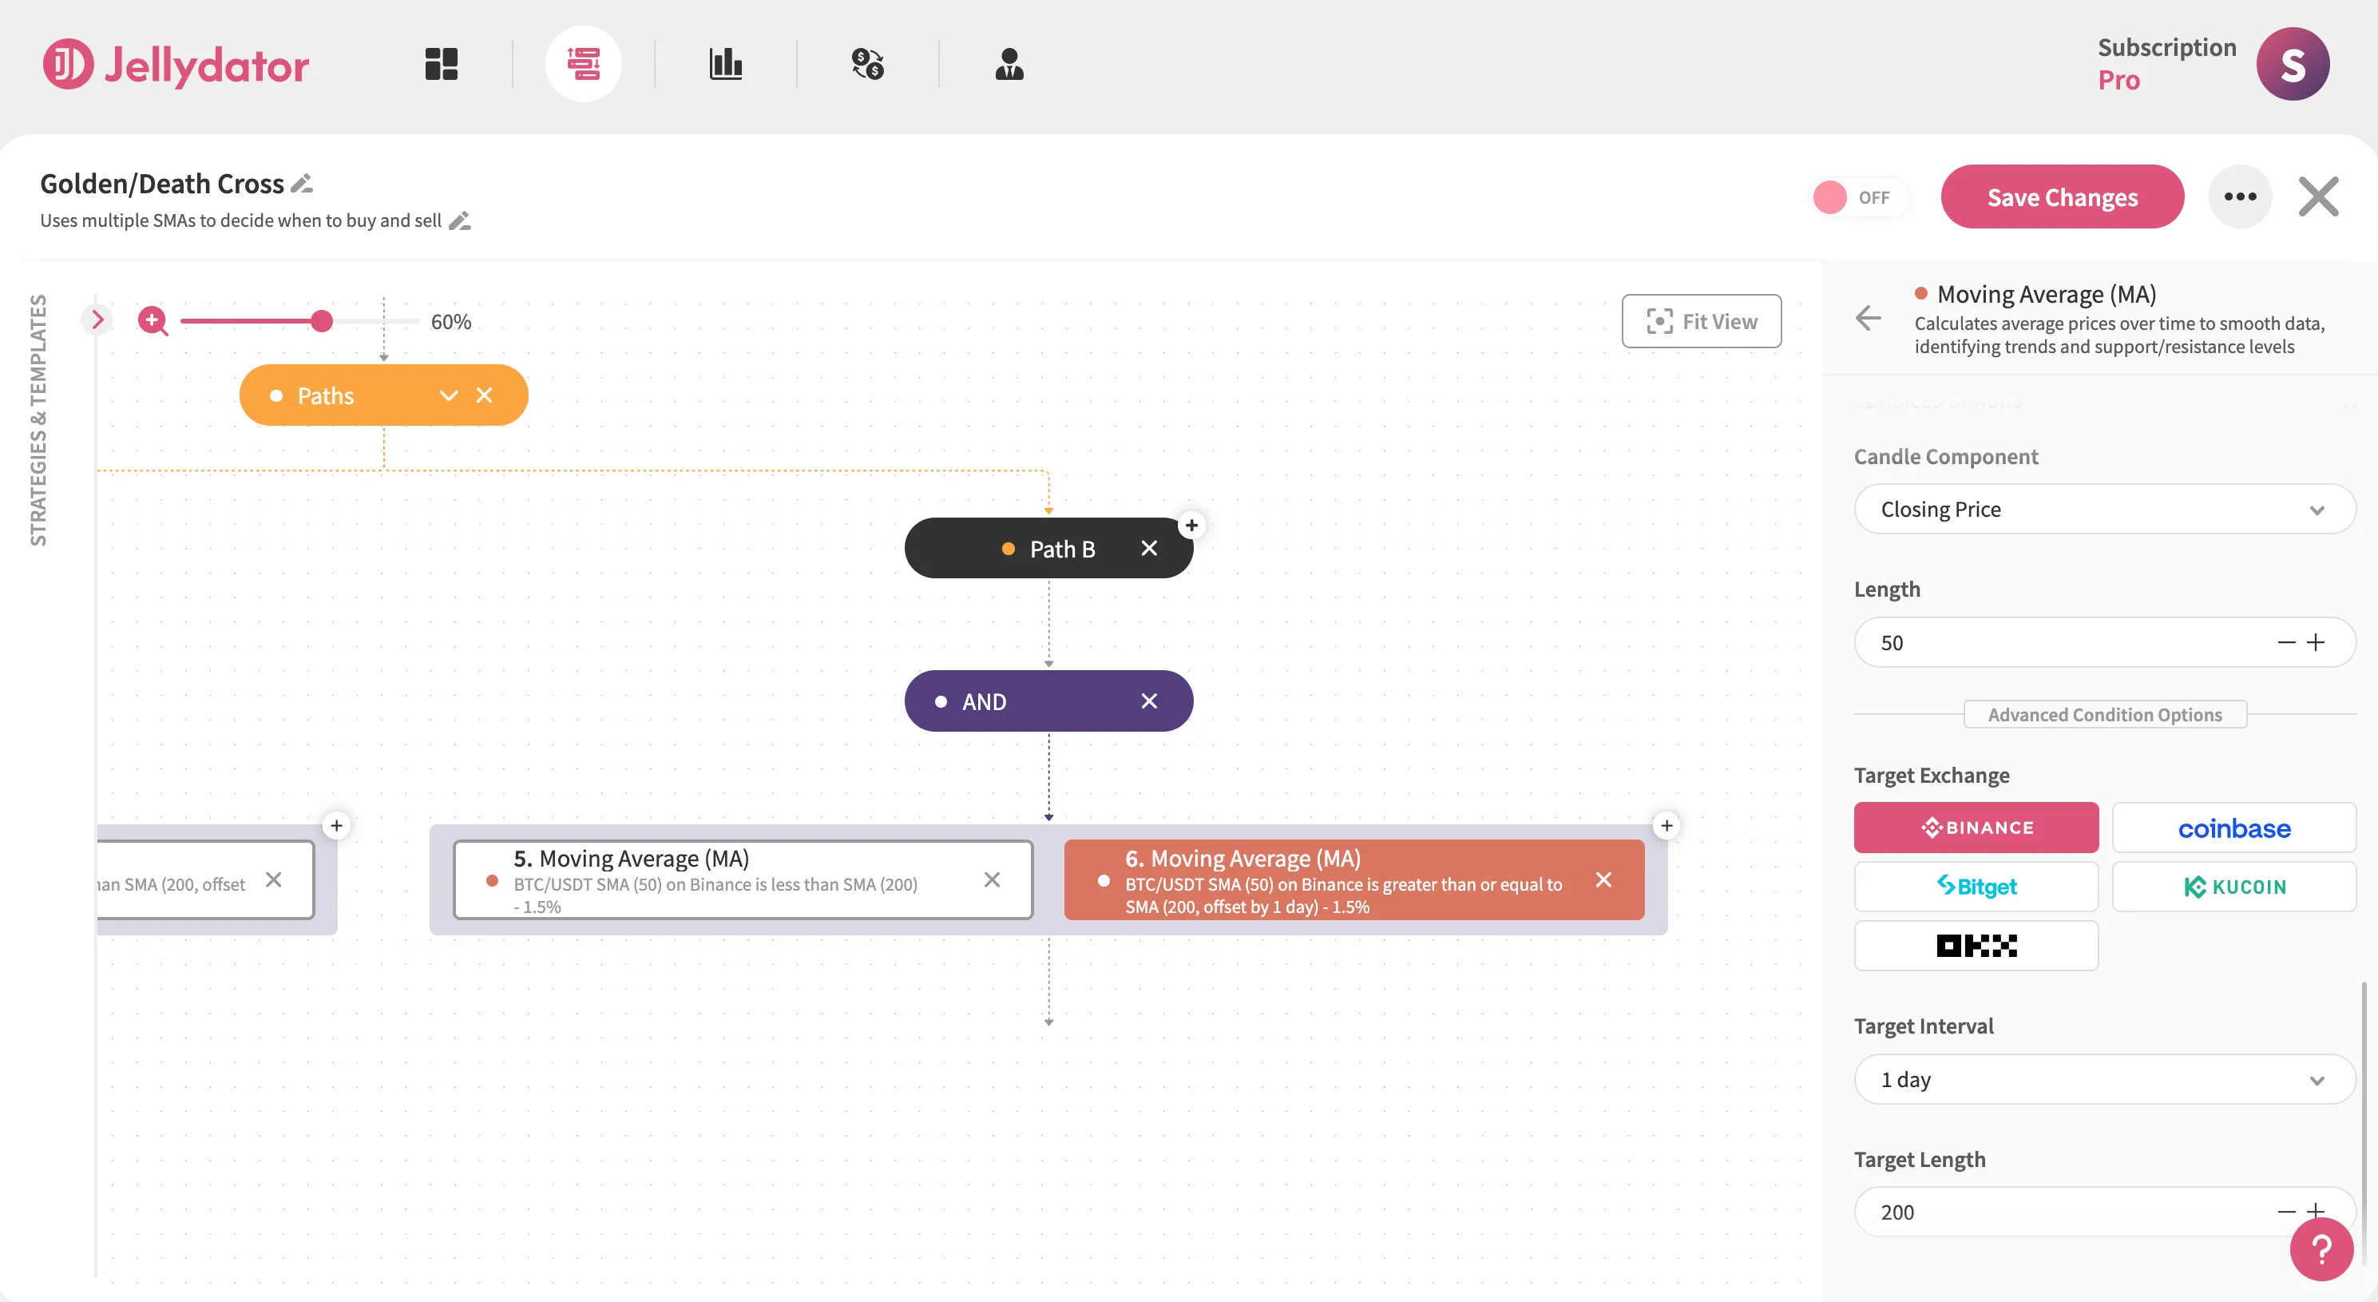The width and height of the screenshot is (2378, 1302).
Task: Open the currency exchange nav icon
Action: click(x=868, y=64)
